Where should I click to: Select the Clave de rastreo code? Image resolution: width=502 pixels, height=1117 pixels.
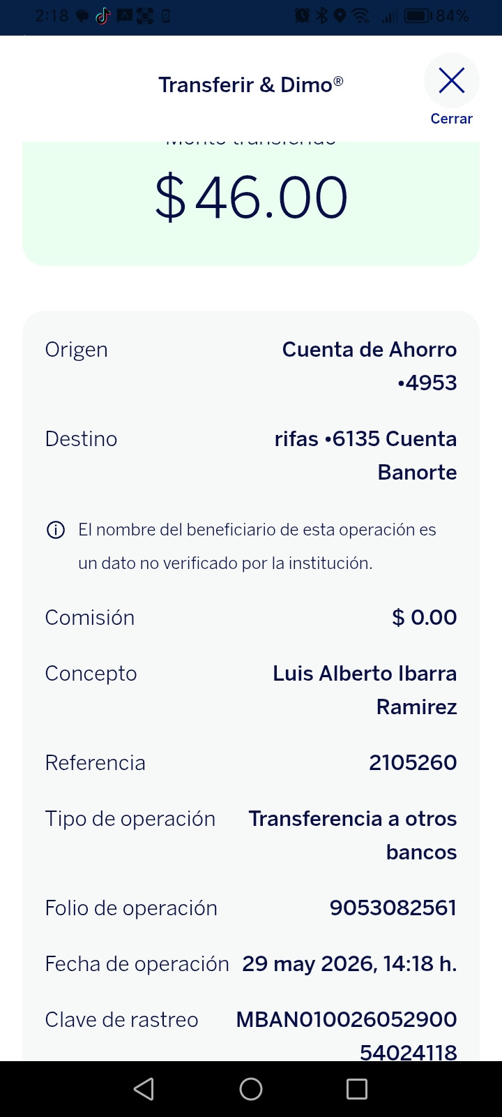point(347,1036)
